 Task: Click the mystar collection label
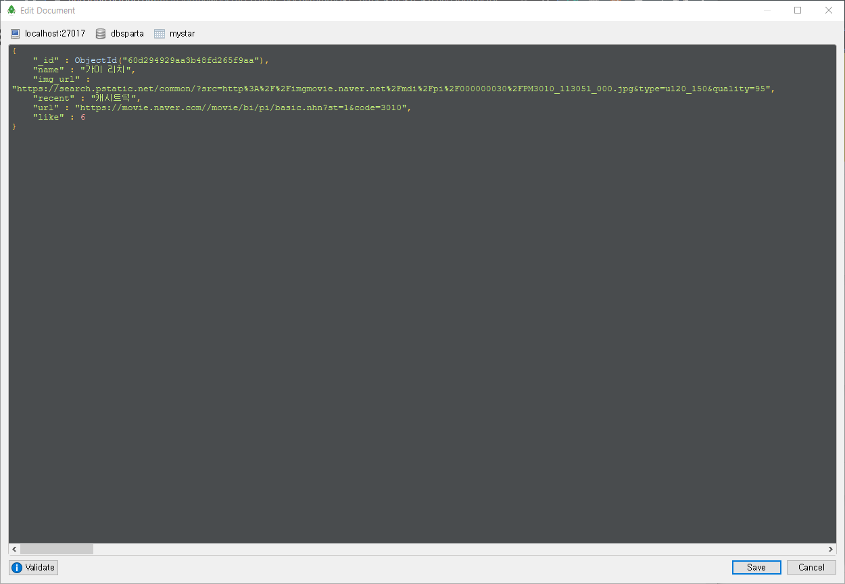(182, 33)
